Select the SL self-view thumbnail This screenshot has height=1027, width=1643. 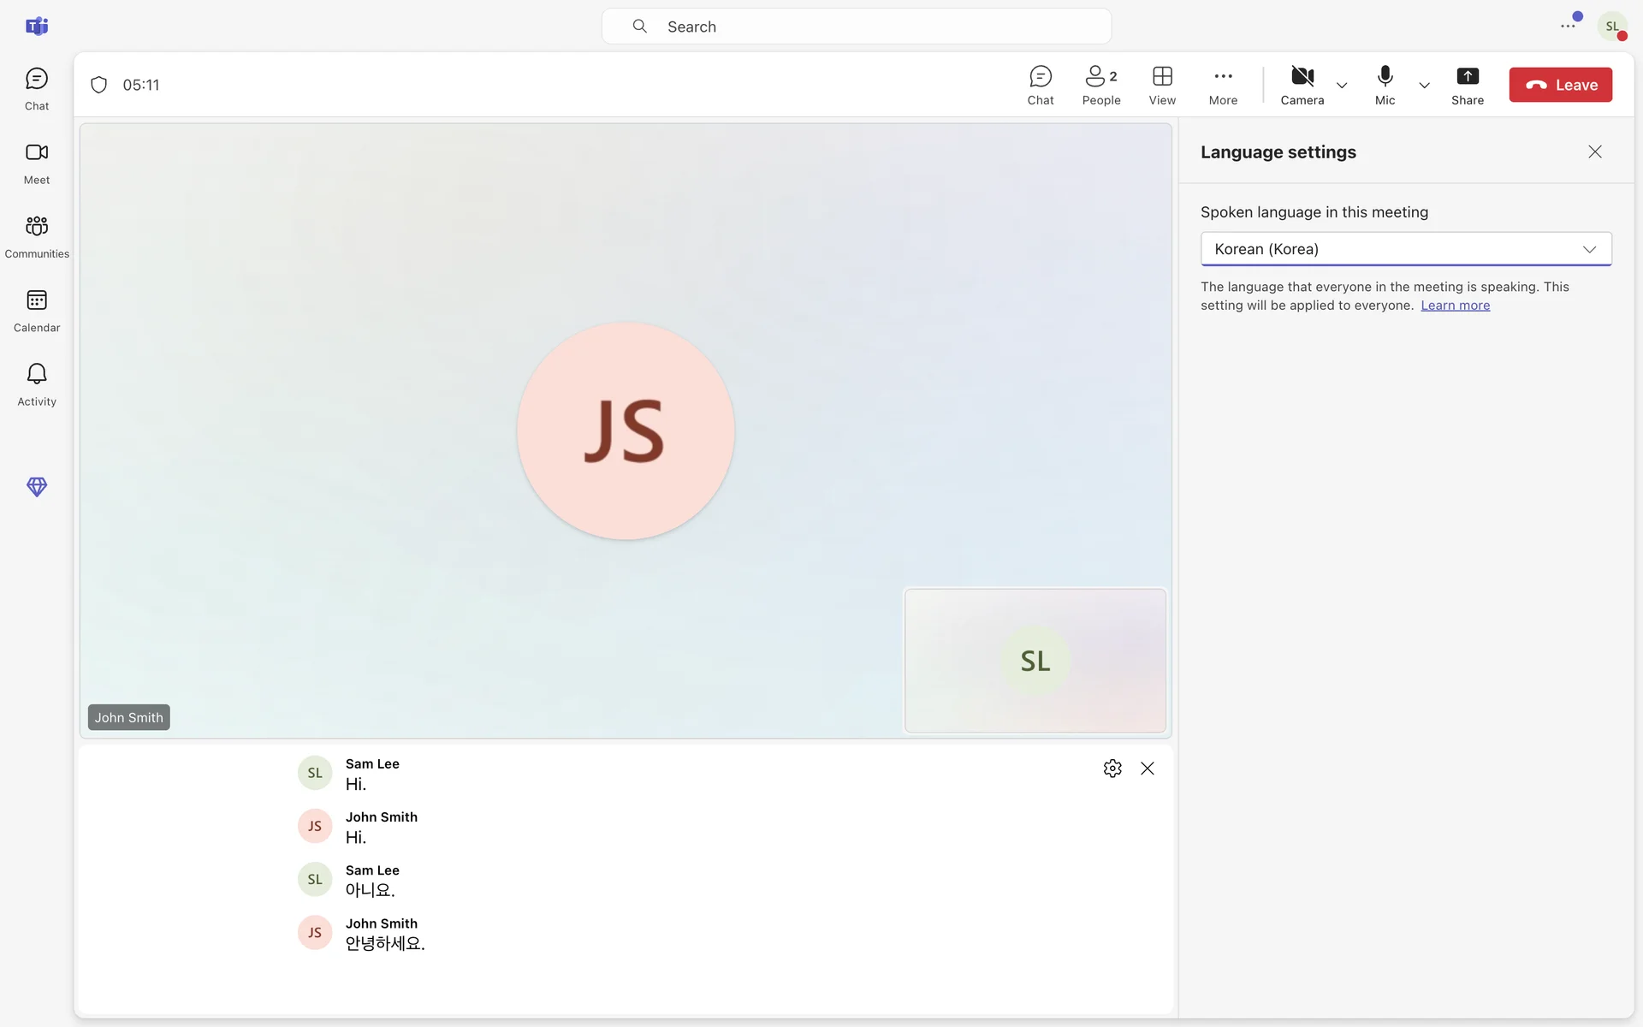click(x=1035, y=660)
